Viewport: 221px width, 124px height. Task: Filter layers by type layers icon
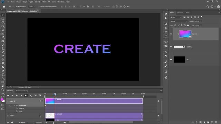[x=191, y=17]
